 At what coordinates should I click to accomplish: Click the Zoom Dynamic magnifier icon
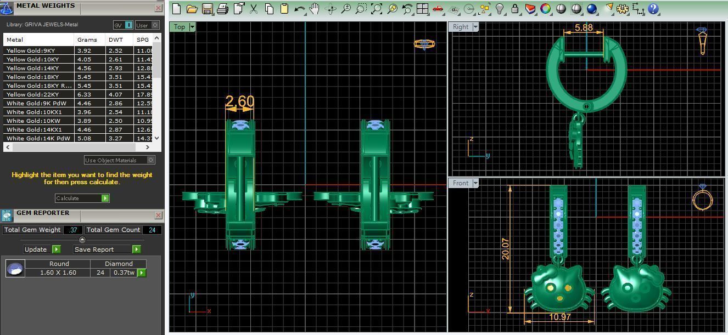coord(346,9)
